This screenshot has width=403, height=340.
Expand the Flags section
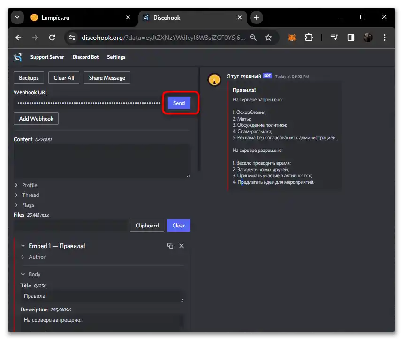pyautogui.click(x=25, y=205)
